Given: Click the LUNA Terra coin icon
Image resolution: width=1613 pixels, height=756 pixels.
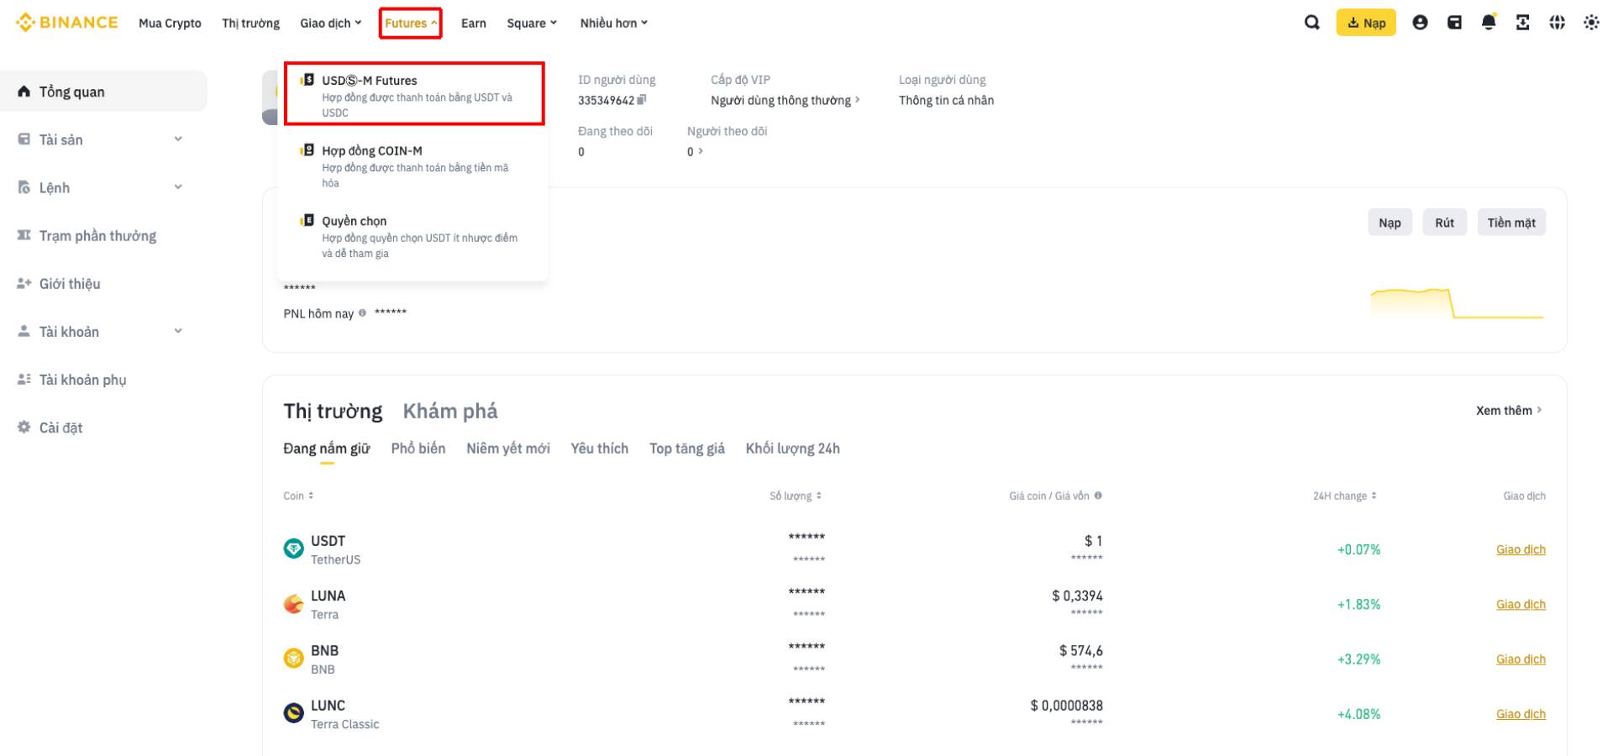Looking at the screenshot, I should [x=293, y=604].
